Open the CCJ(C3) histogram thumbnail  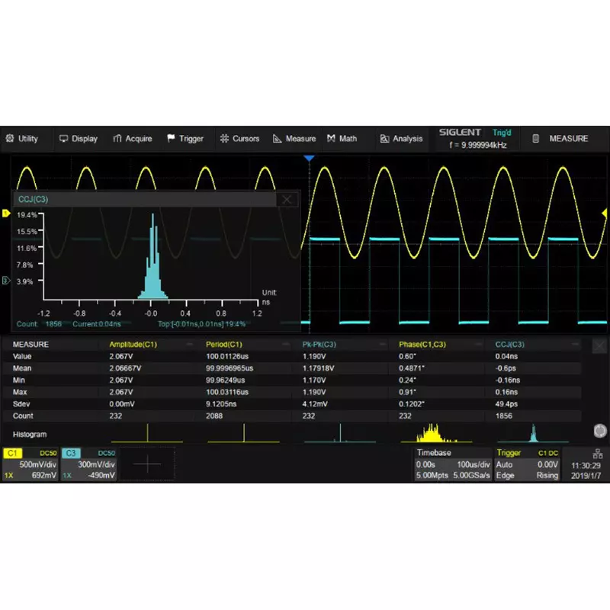[533, 433]
